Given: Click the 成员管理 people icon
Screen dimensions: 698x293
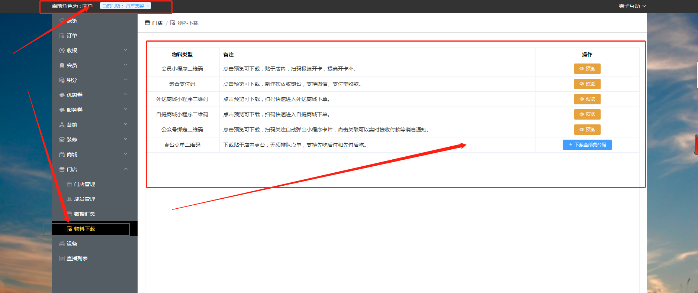Looking at the screenshot, I should pos(69,199).
